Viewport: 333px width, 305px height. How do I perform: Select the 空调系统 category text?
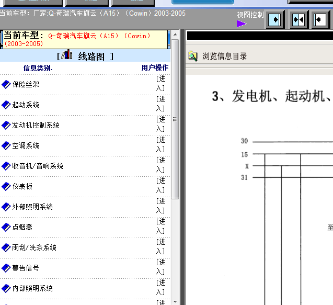[26, 145]
